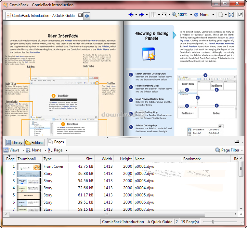
Task: Click status bar book title
Action: (x=137, y=222)
